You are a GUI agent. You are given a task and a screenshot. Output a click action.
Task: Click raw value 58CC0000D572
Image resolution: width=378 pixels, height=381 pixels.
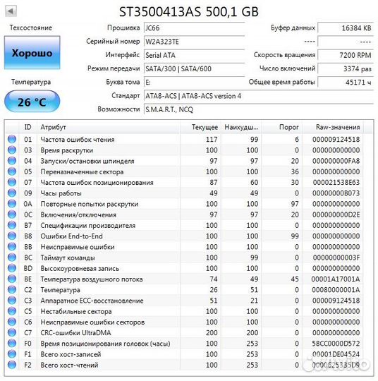tap(336, 344)
